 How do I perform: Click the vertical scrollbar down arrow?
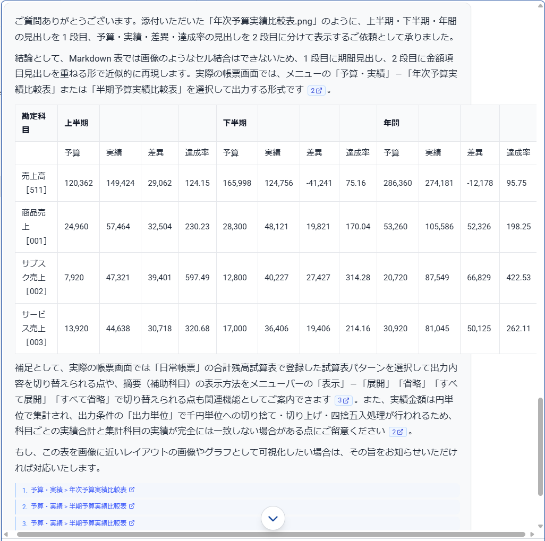[540, 527]
